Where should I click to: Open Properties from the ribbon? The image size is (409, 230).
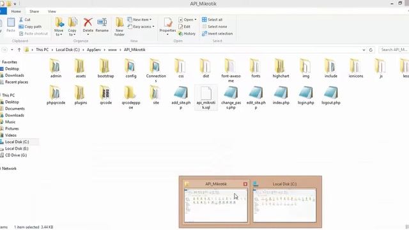tap(167, 27)
